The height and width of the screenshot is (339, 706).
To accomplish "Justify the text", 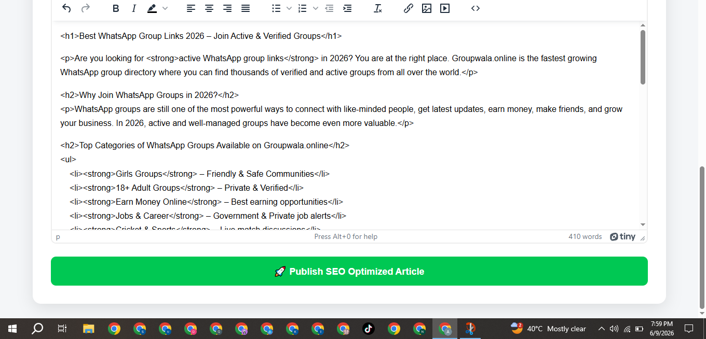I will [x=246, y=8].
